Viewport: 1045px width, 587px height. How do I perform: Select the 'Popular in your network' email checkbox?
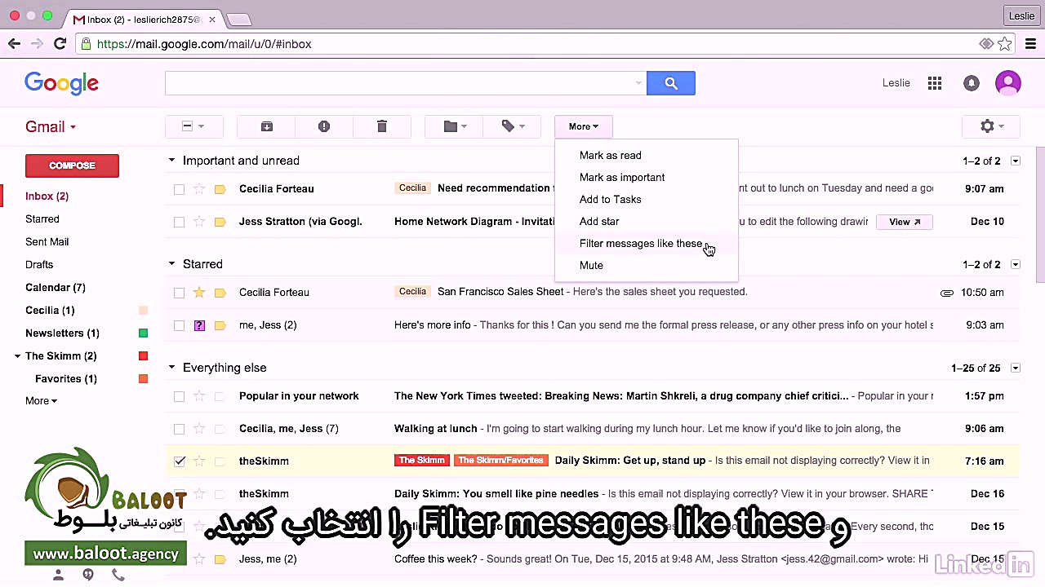pyautogui.click(x=179, y=396)
